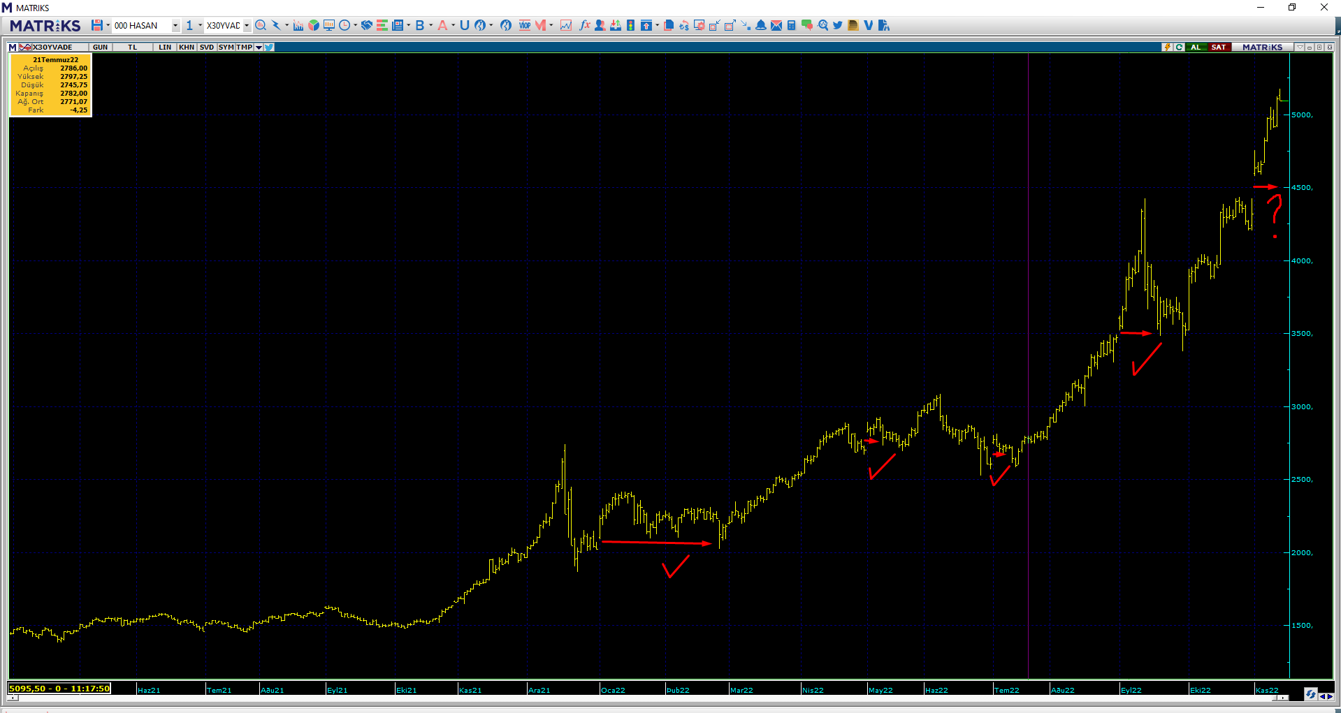Open the monitor chart presentation icon
The image size is (1341, 713).
click(329, 25)
